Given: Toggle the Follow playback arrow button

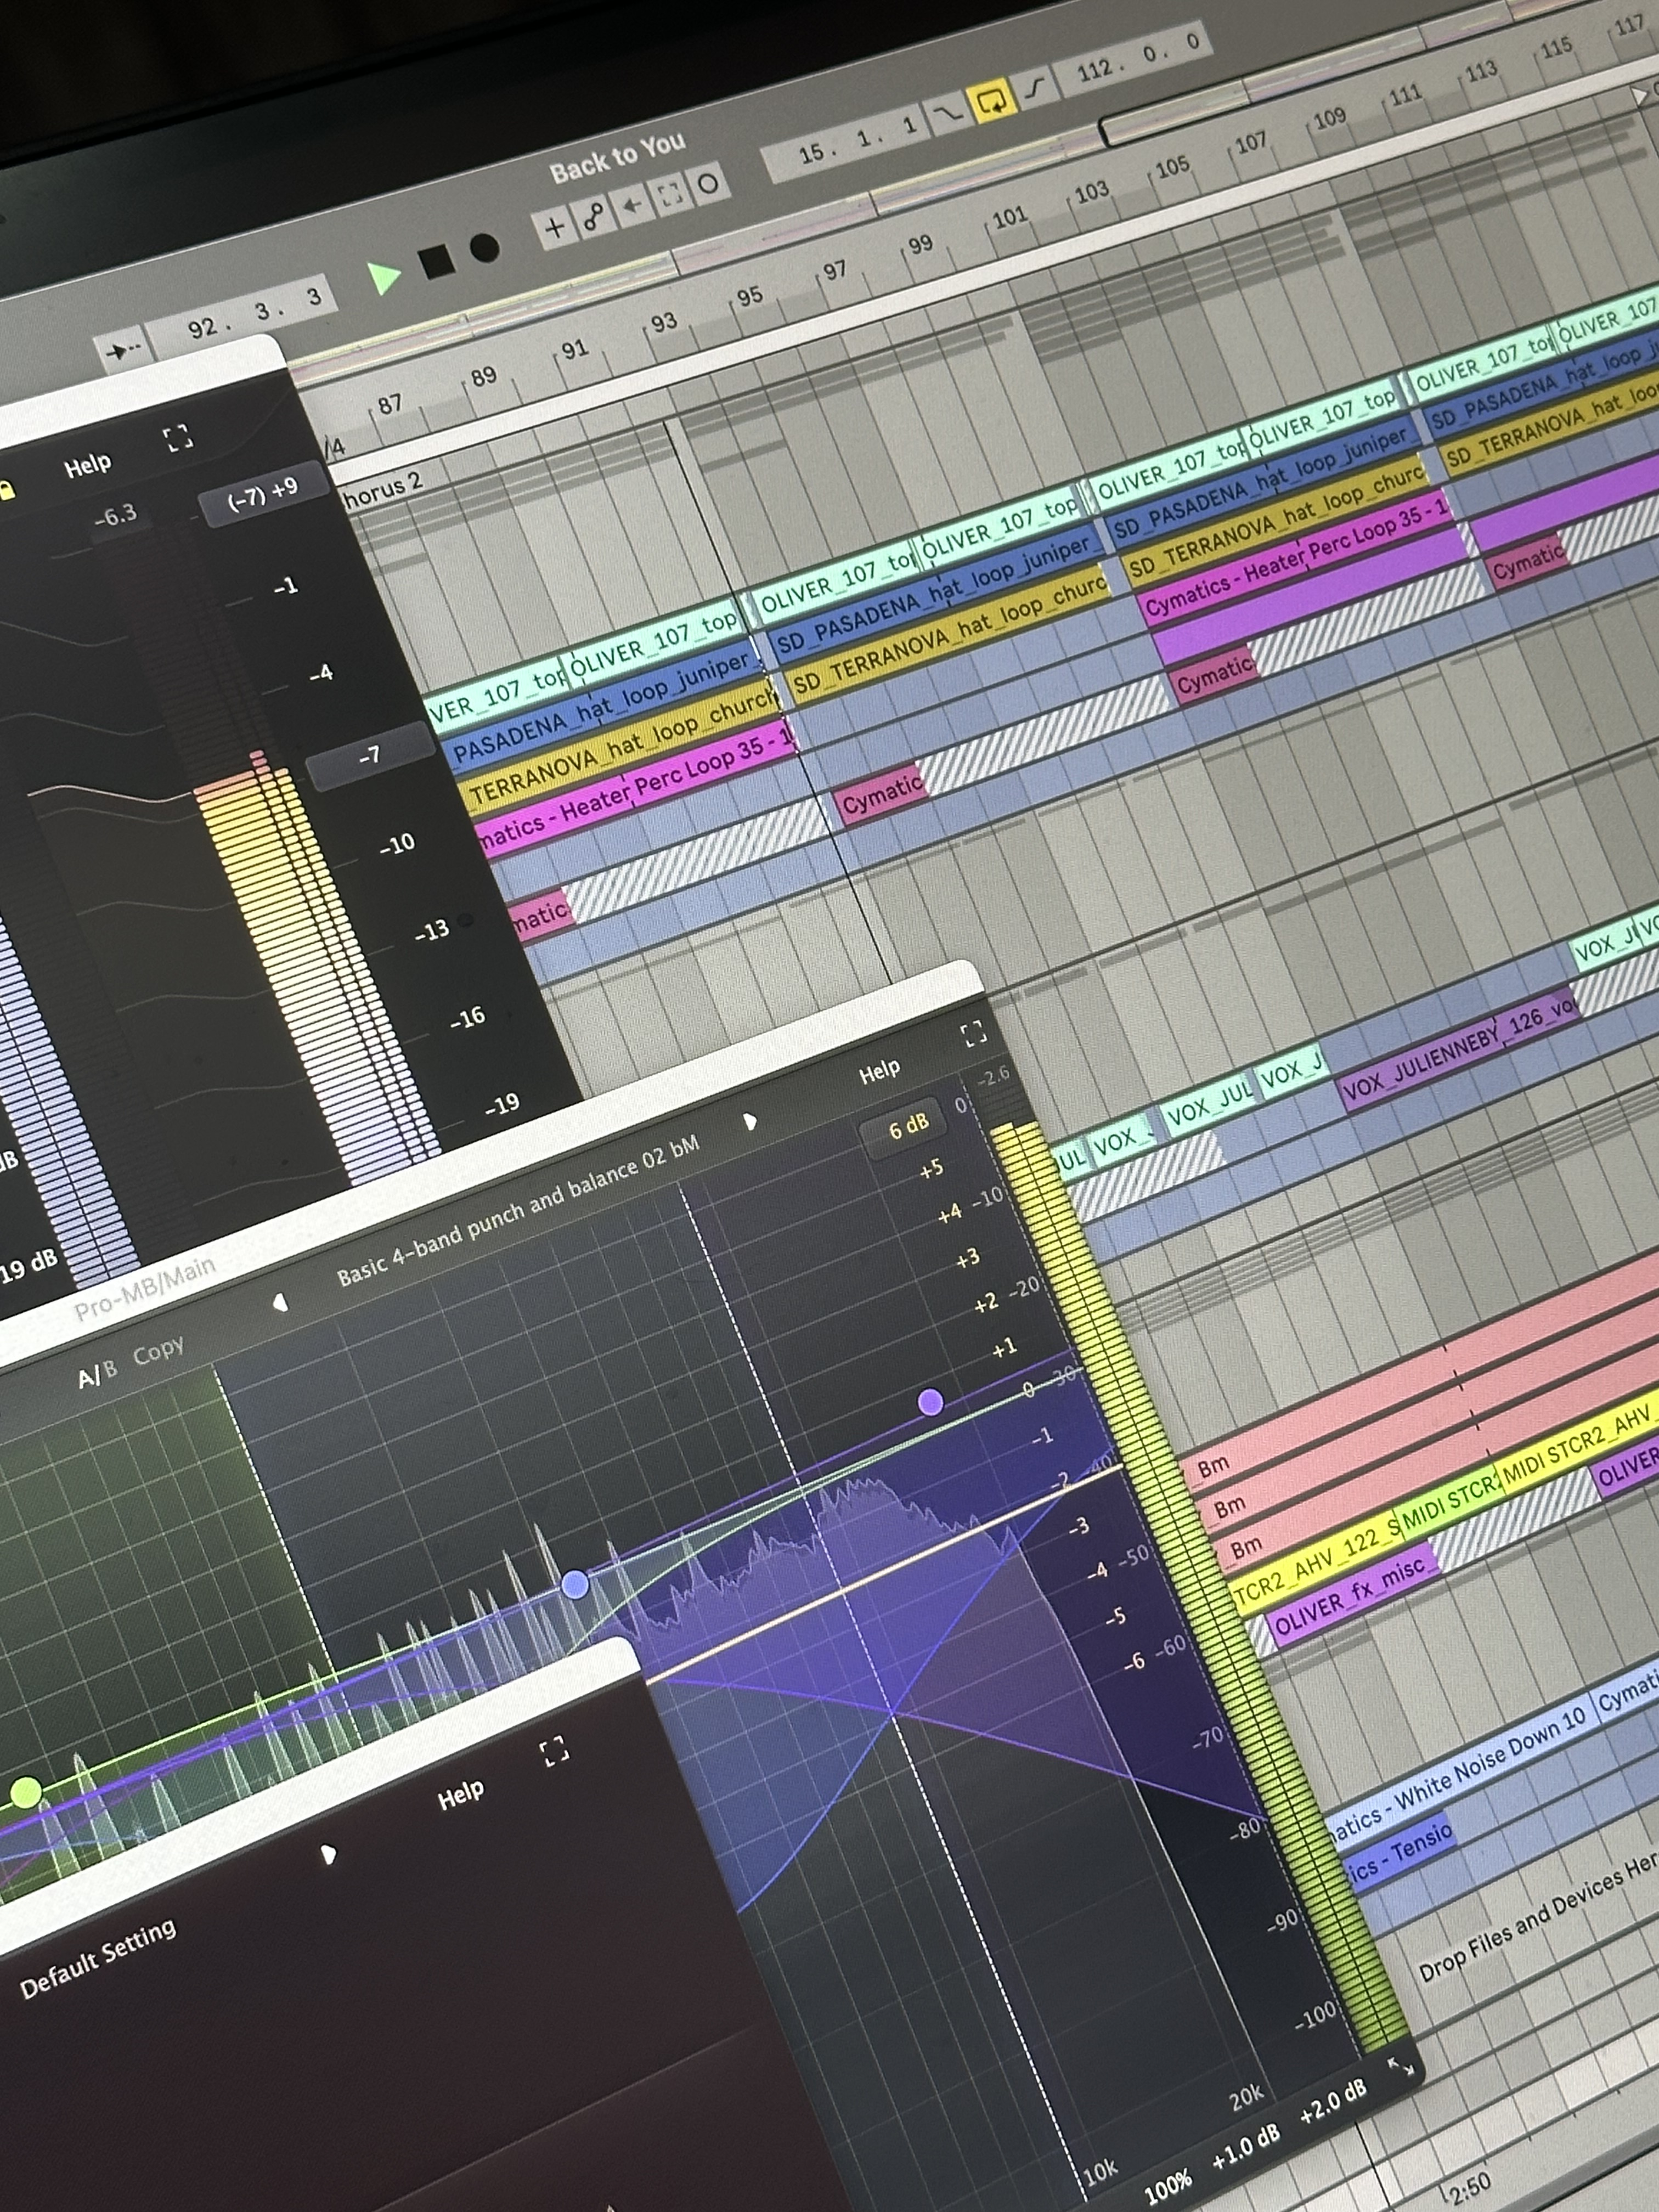Looking at the screenshot, I should click(123, 351).
